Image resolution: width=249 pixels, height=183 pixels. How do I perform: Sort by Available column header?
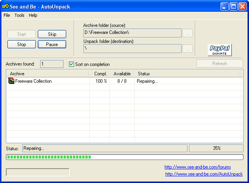[122, 74]
